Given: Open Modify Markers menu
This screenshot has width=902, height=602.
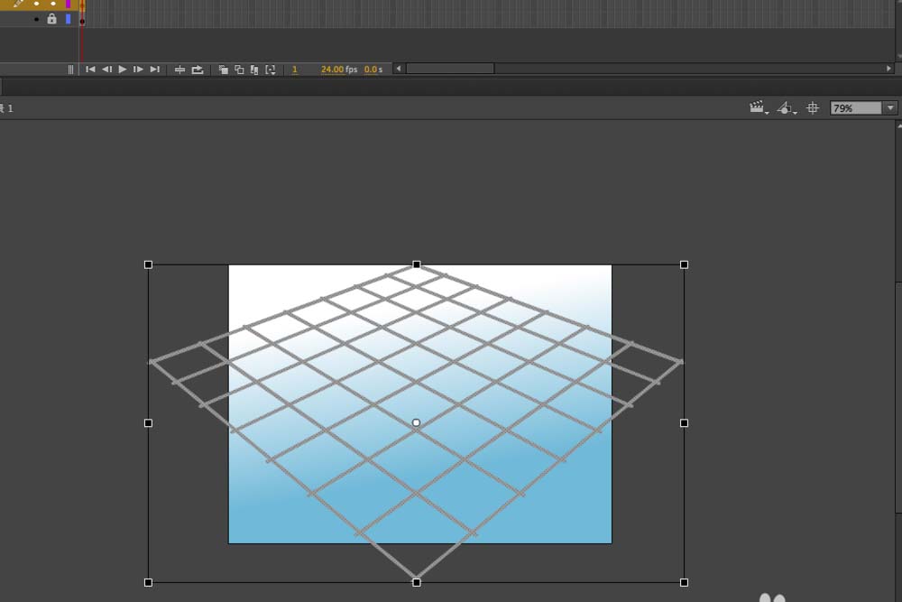Looking at the screenshot, I should (271, 69).
